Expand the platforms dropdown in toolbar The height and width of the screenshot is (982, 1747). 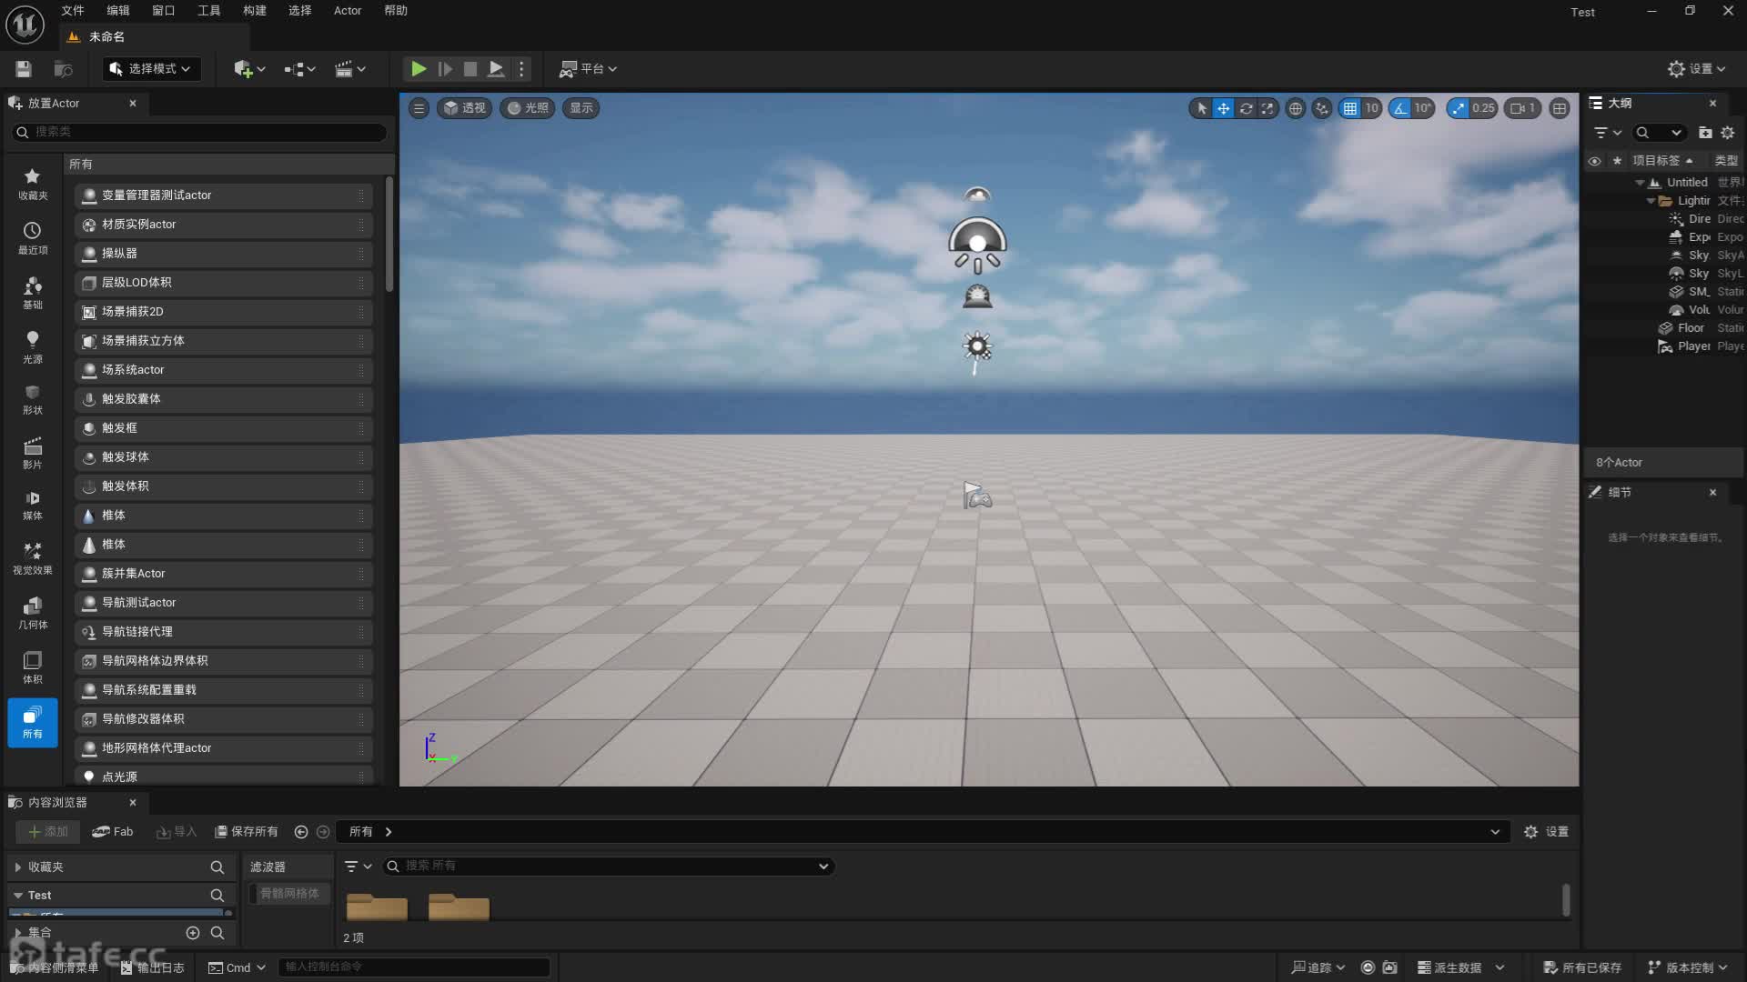click(x=589, y=69)
